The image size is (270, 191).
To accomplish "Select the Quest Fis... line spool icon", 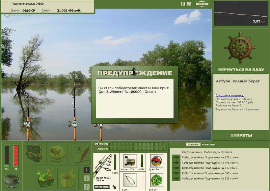I will (x=157, y=161).
